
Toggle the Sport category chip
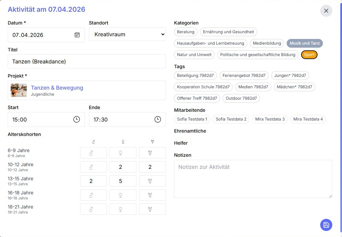tap(309, 55)
